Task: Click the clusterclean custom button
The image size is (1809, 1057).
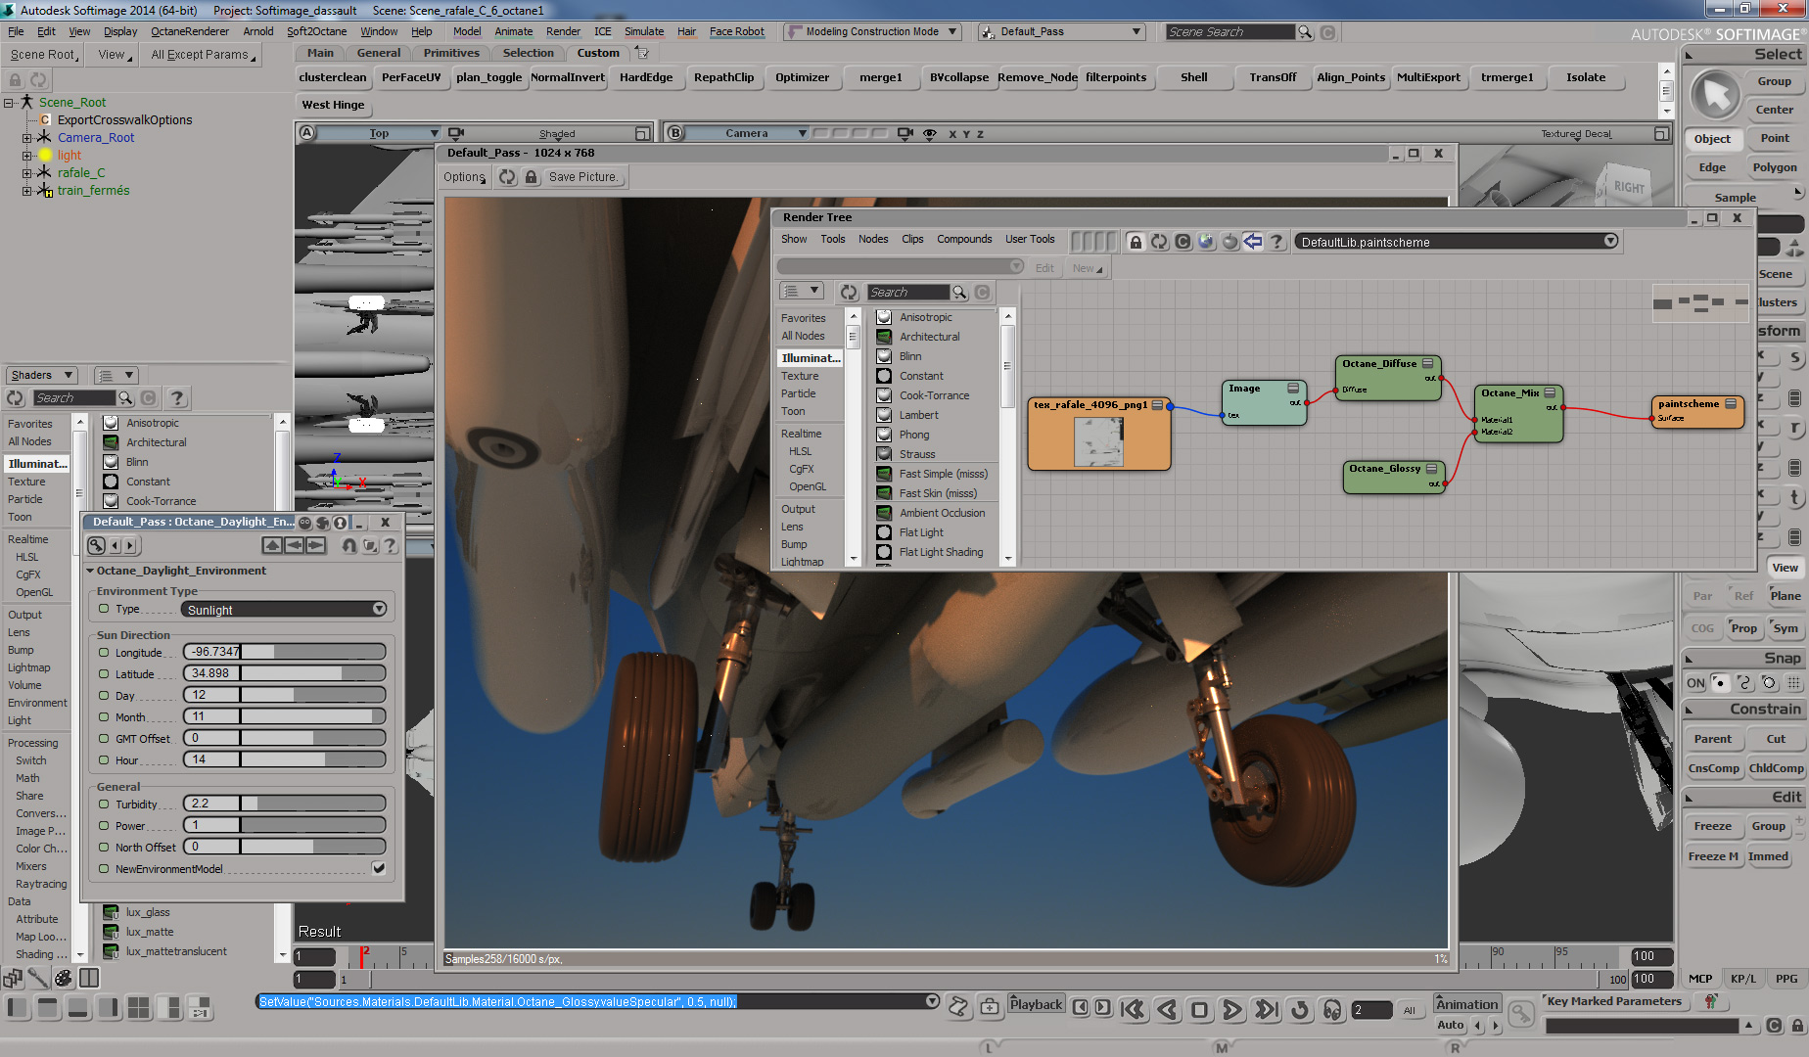Action: click(333, 77)
